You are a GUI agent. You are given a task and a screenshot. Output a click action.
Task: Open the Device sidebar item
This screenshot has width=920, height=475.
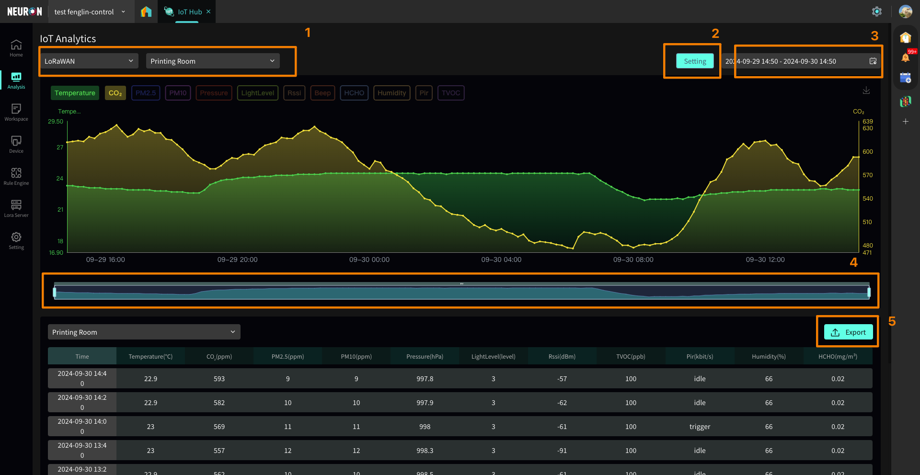tap(16, 145)
